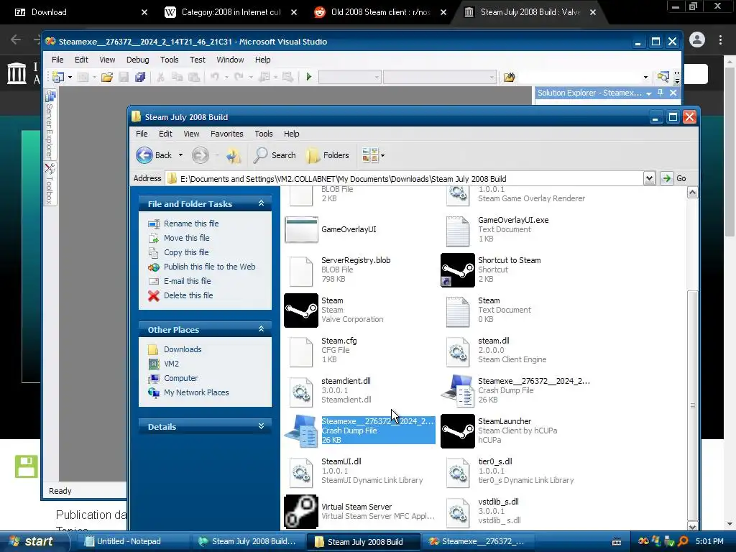Open the Toolbox side tab
The width and height of the screenshot is (736, 552).
[50, 184]
